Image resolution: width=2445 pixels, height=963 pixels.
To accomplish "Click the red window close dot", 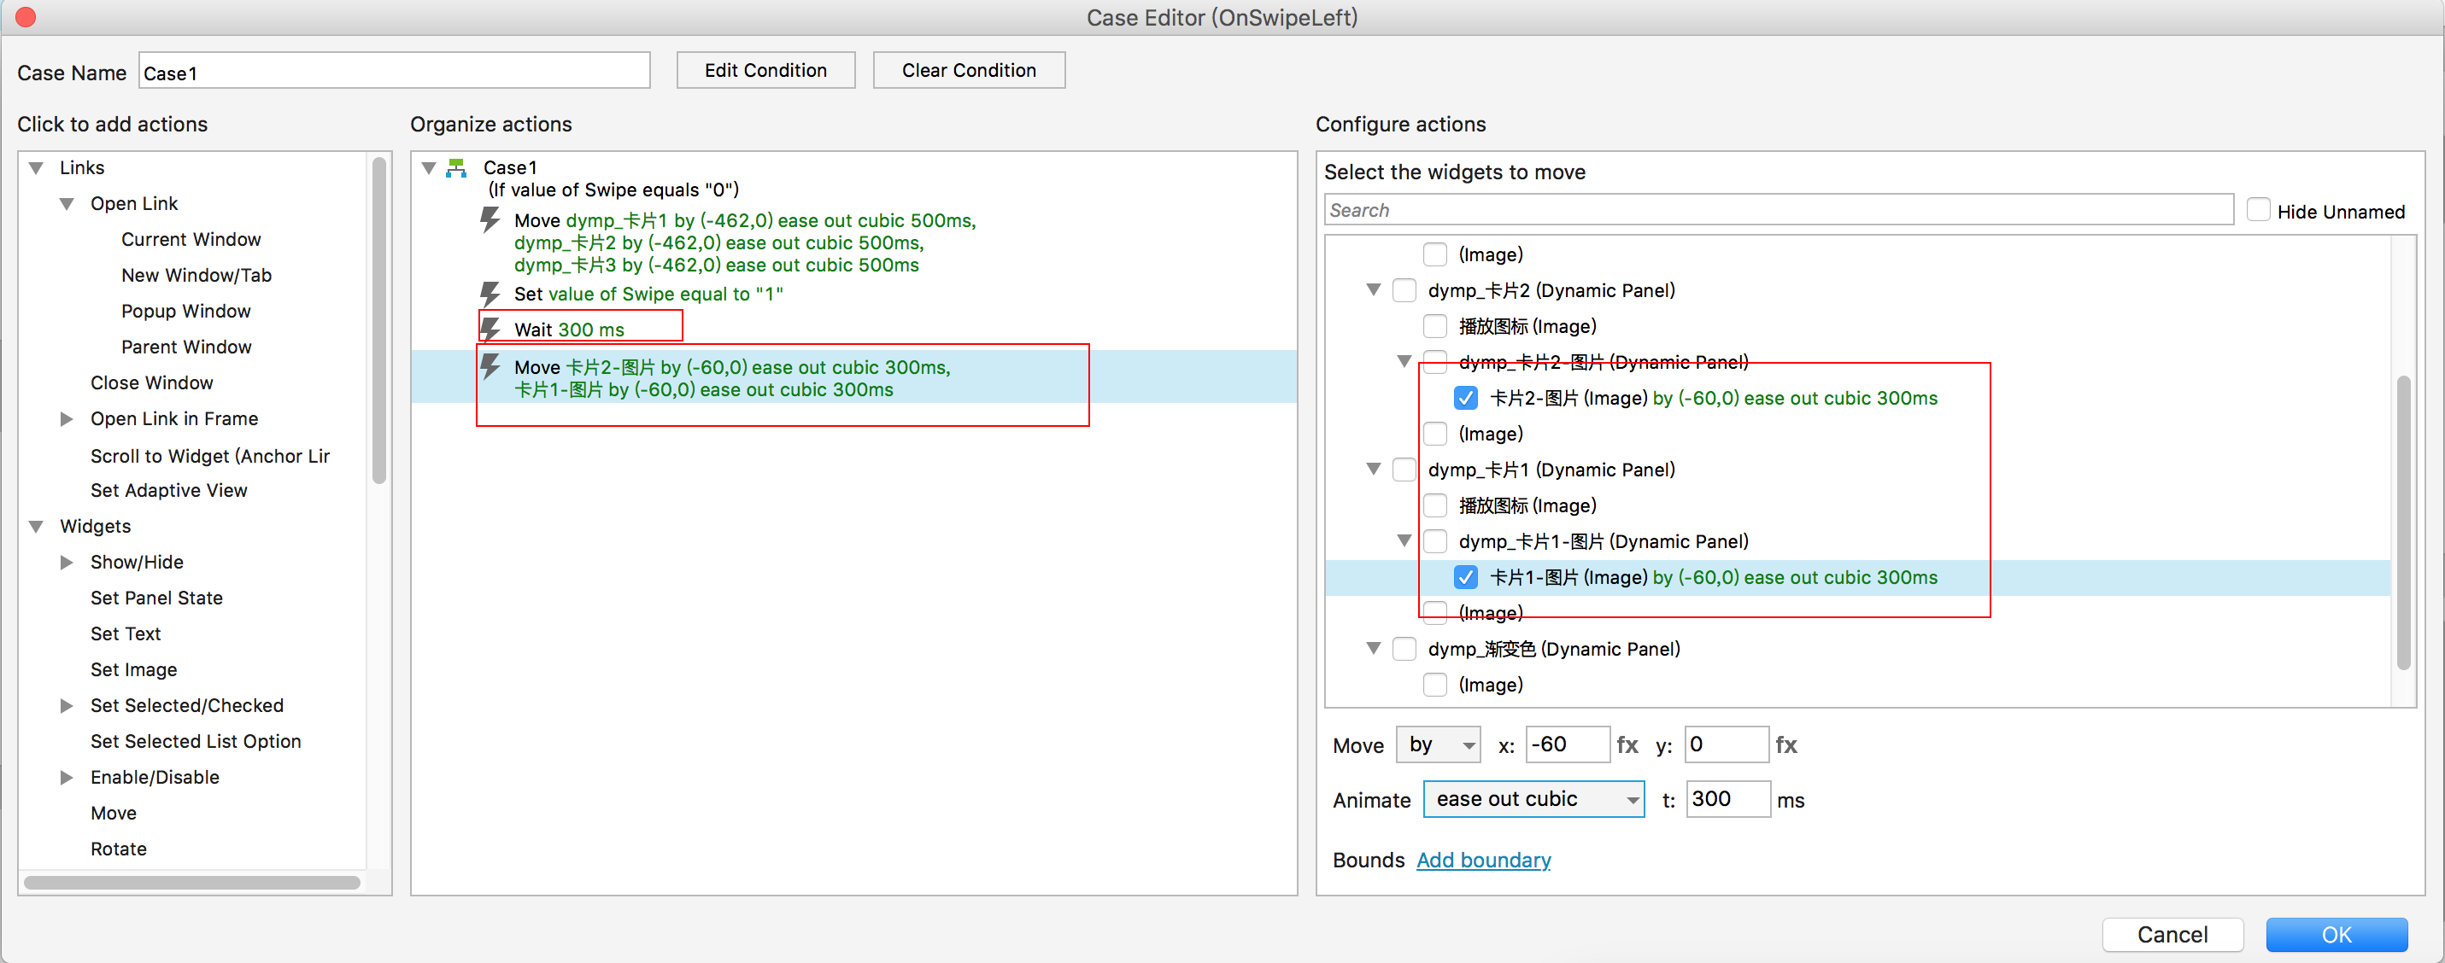I will [x=26, y=17].
